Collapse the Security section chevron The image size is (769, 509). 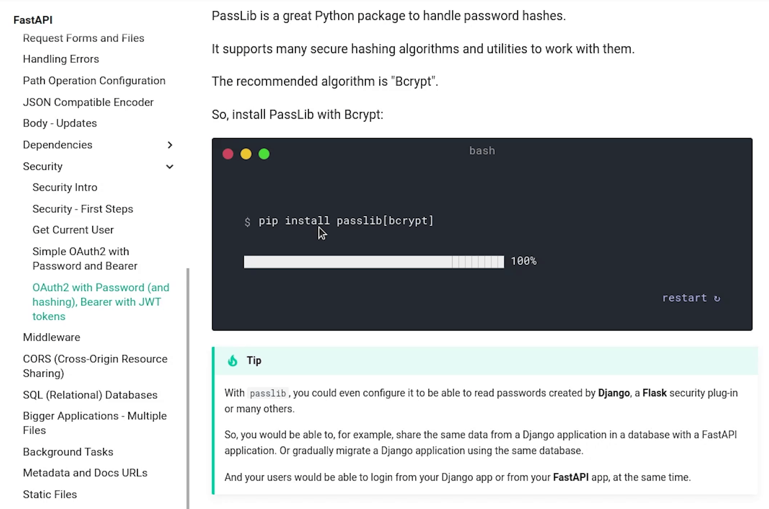170,167
